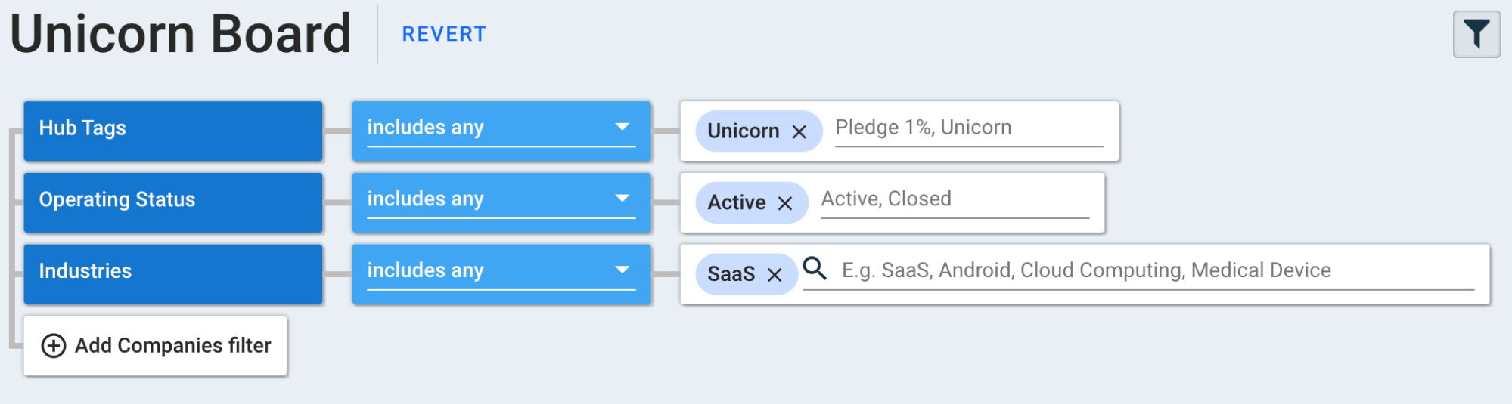Click the SaaS chip label

point(731,274)
